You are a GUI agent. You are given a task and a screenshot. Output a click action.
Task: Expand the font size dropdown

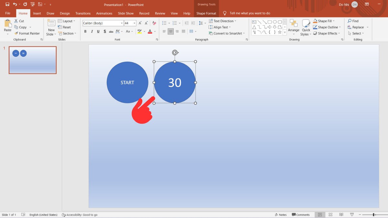click(134, 23)
